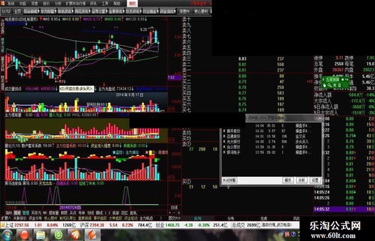Open the Windows Start menu

point(7,235)
